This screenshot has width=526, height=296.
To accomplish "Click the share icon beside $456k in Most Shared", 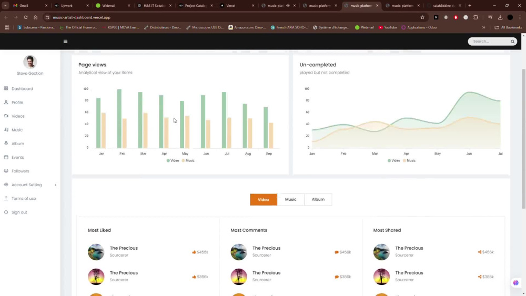I will coord(479,252).
